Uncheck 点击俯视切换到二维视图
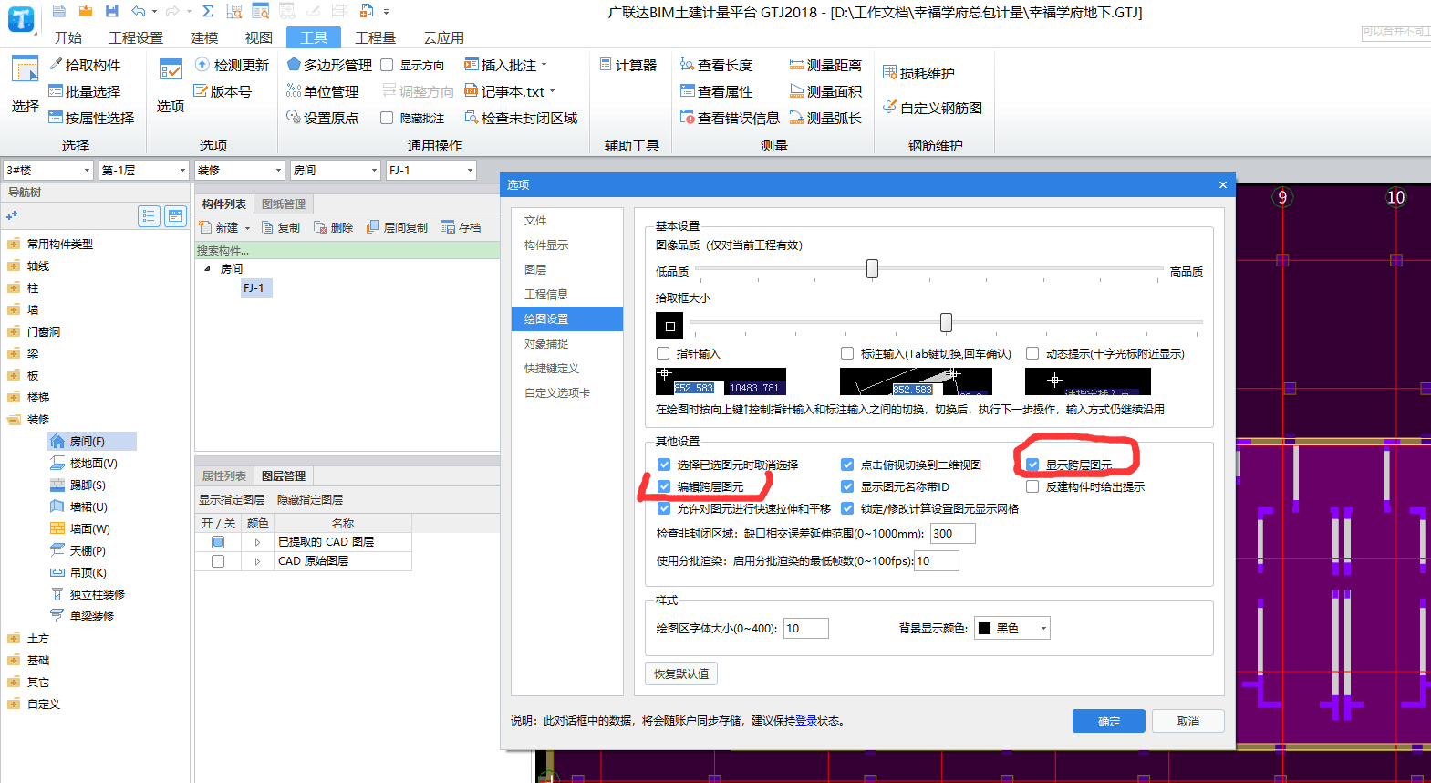 coord(847,465)
